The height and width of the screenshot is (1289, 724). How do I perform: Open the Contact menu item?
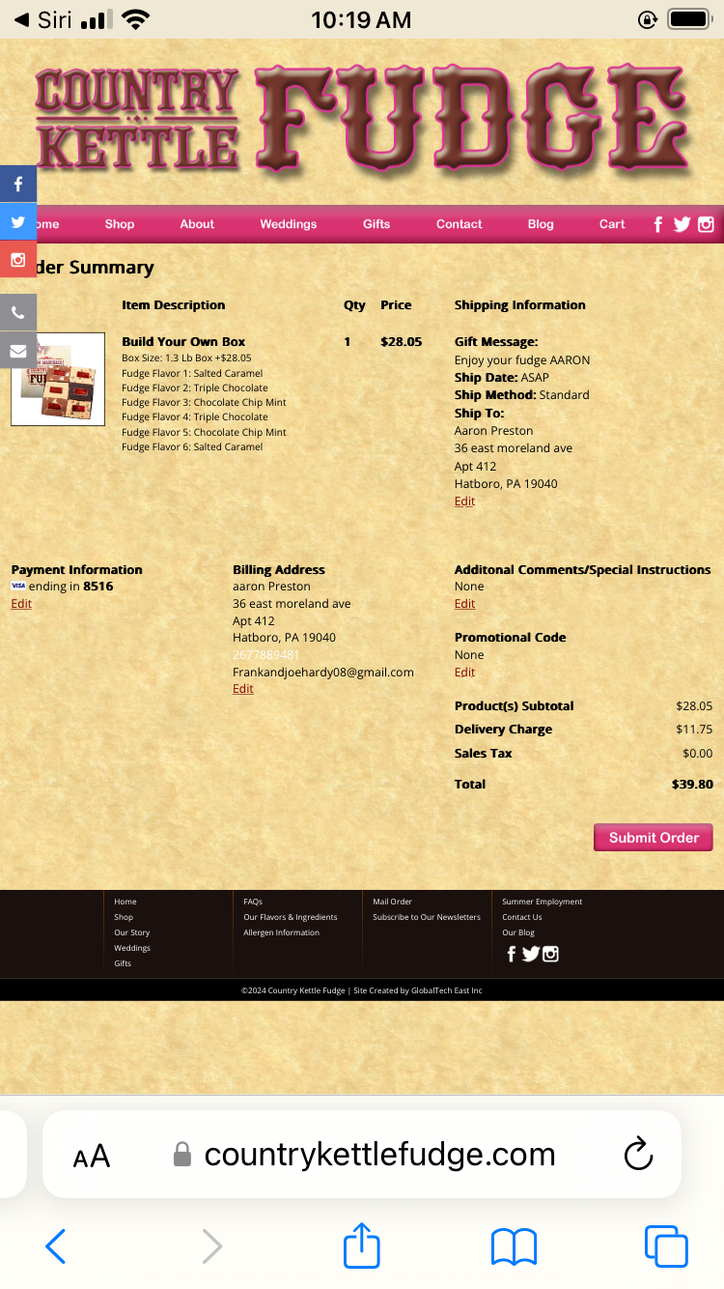(459, 224)
